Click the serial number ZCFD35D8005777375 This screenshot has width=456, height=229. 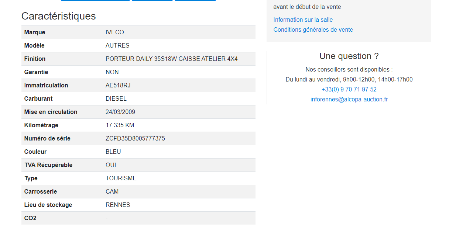pyautogui.click(x=135, y=139)
